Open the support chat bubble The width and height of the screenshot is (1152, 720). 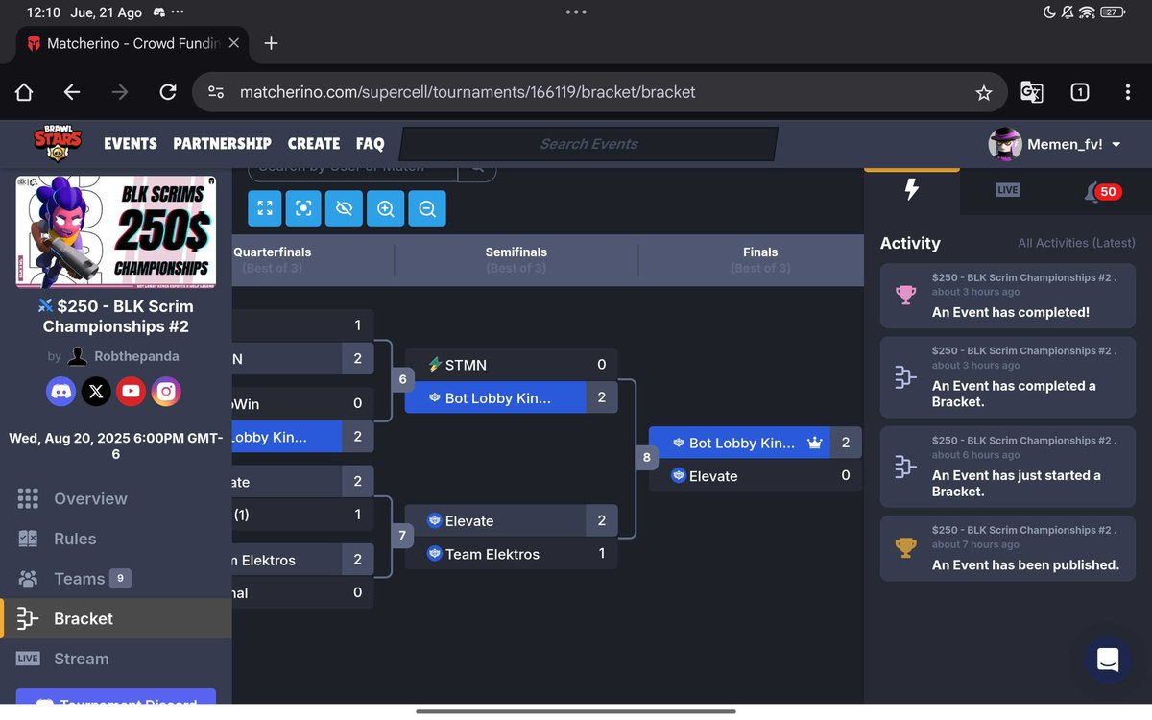point(1108,660)
